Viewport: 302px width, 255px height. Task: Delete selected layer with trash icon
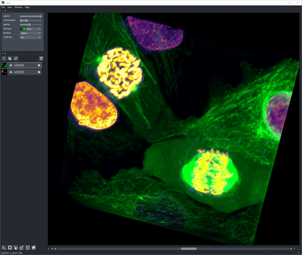click(41, 58)
